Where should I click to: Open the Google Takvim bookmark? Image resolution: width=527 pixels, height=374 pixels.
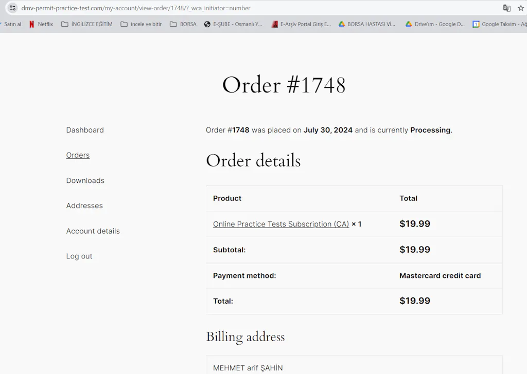coord(499,24)
